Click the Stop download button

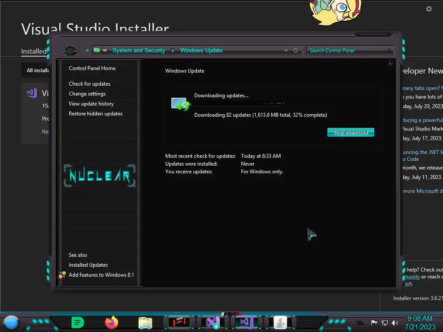(x=350, y=132)
